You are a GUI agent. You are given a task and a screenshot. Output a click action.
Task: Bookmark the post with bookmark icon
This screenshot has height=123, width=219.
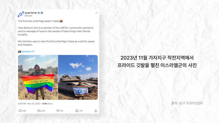(x=77, y=111)
